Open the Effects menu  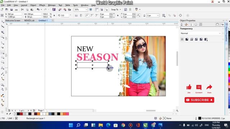[x=42, y=5]
